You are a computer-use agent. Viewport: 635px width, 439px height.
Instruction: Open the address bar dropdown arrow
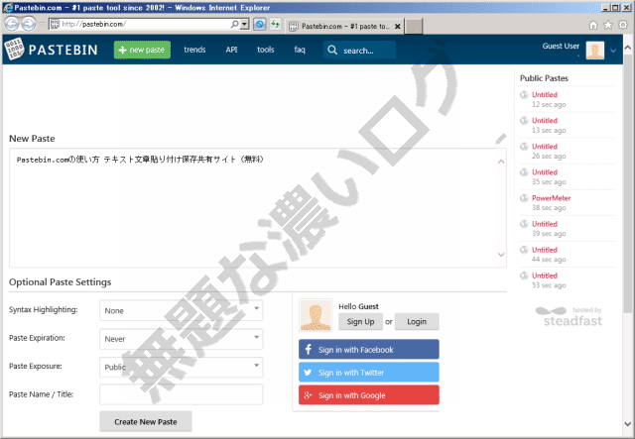point(244,24)
